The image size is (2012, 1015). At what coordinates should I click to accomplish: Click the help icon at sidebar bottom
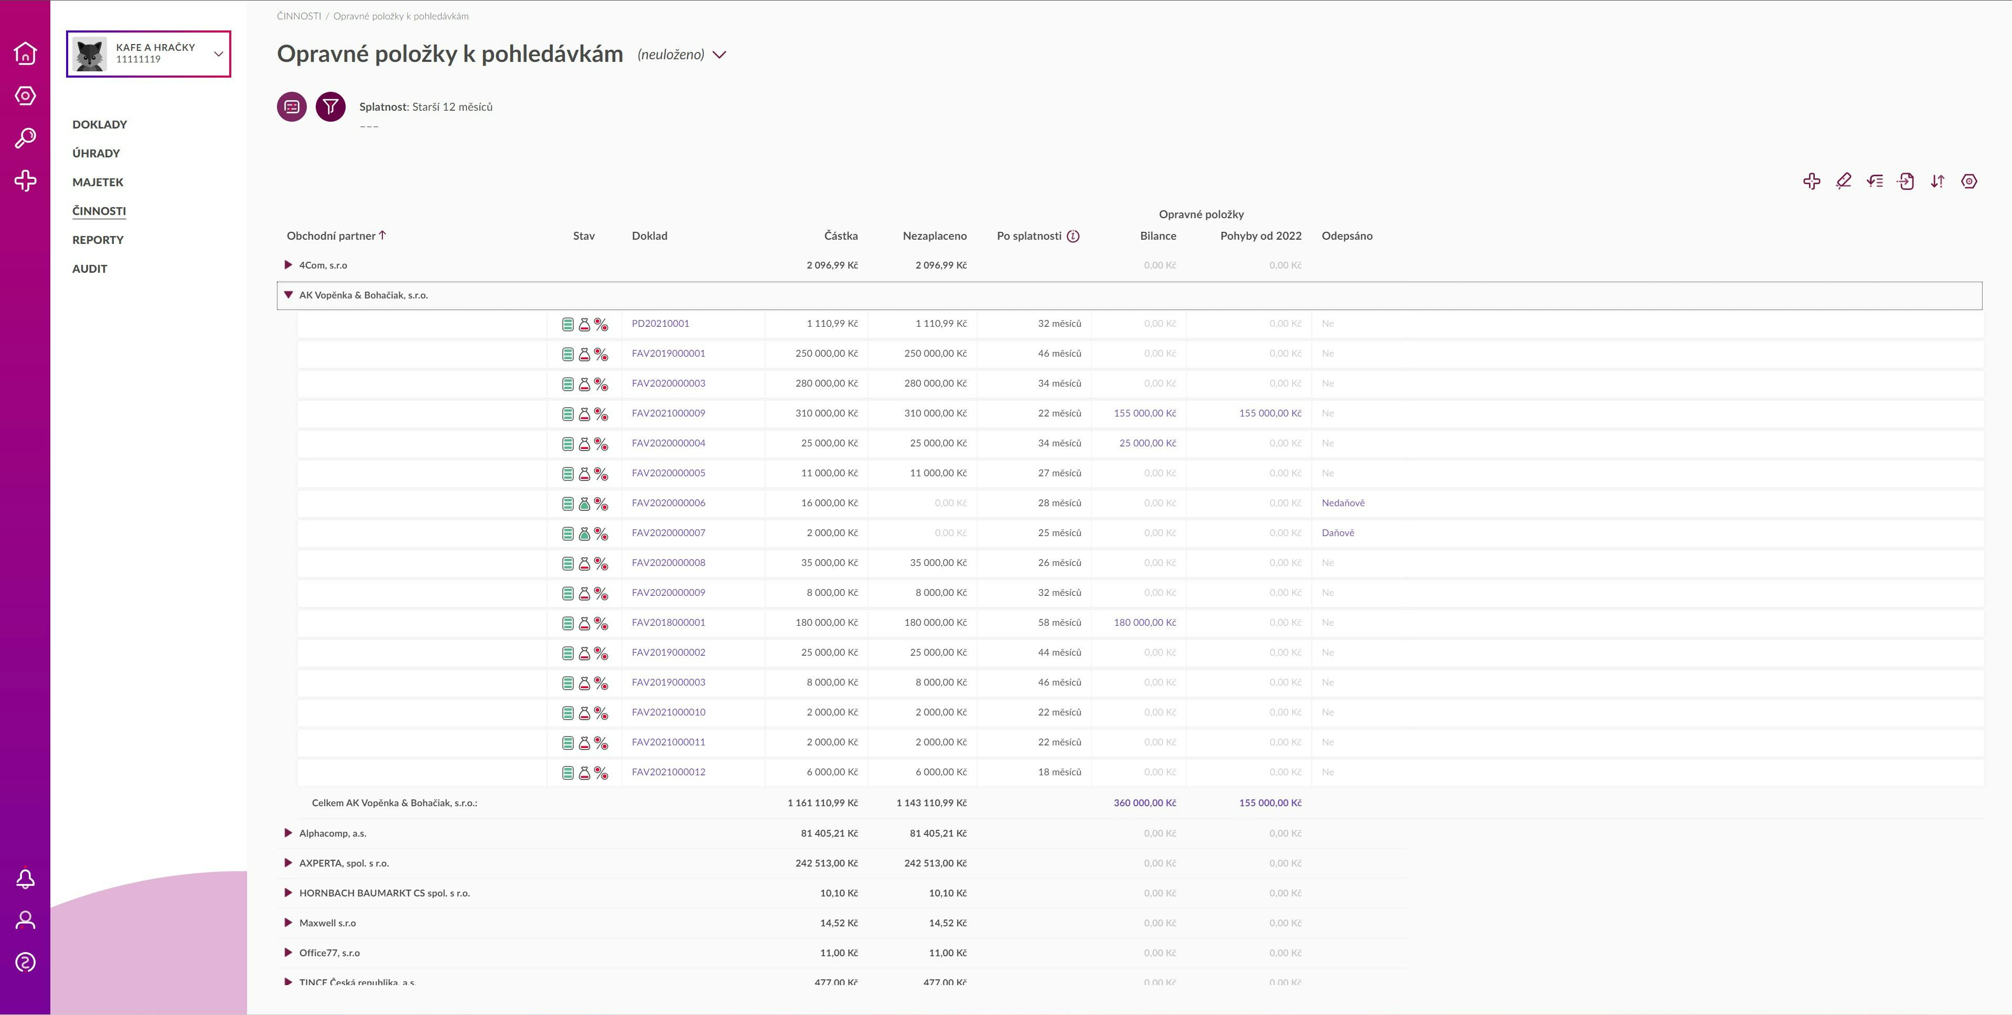click(x=25, y=962)
